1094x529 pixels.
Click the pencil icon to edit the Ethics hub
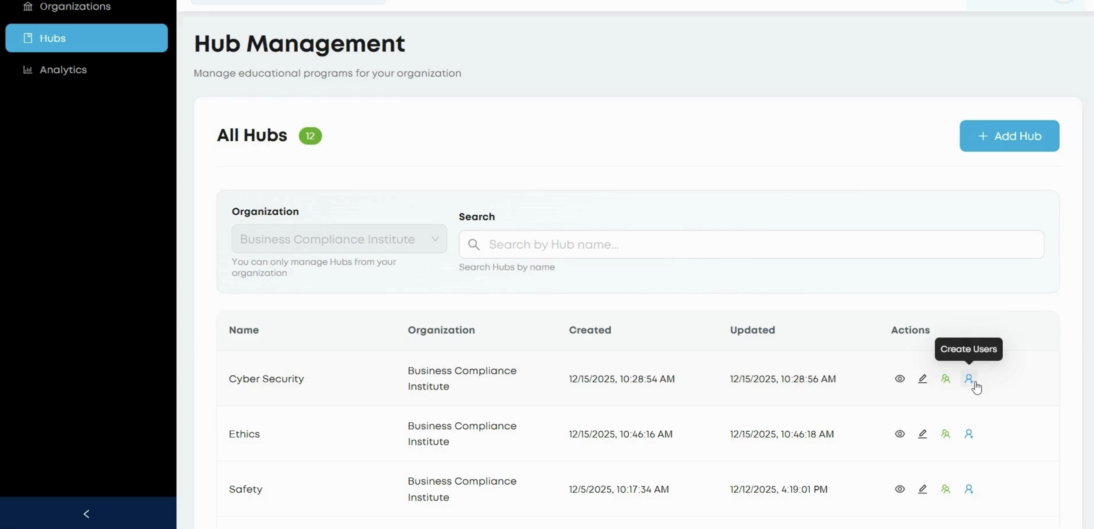(x=923, y=434)
